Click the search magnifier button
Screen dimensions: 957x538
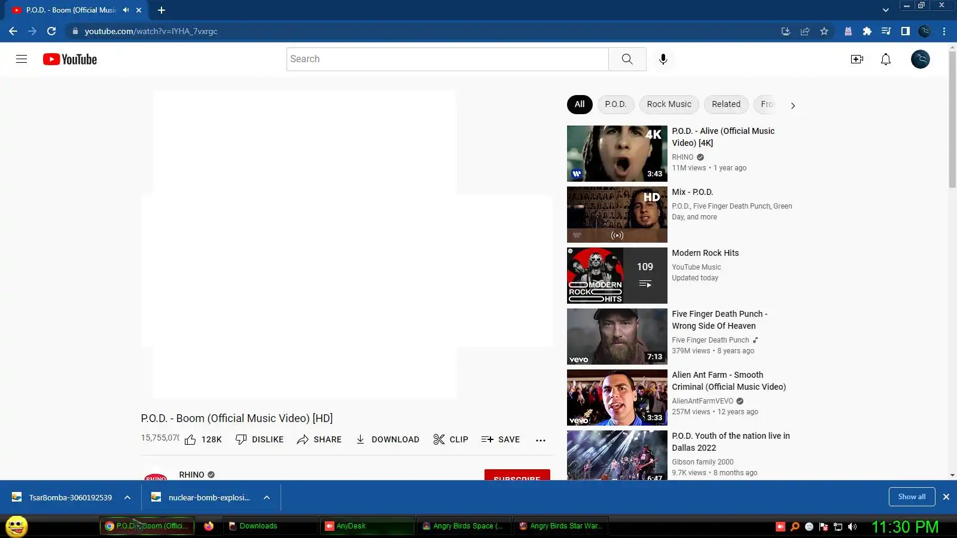pyautogui.click(x=627, y=59)
